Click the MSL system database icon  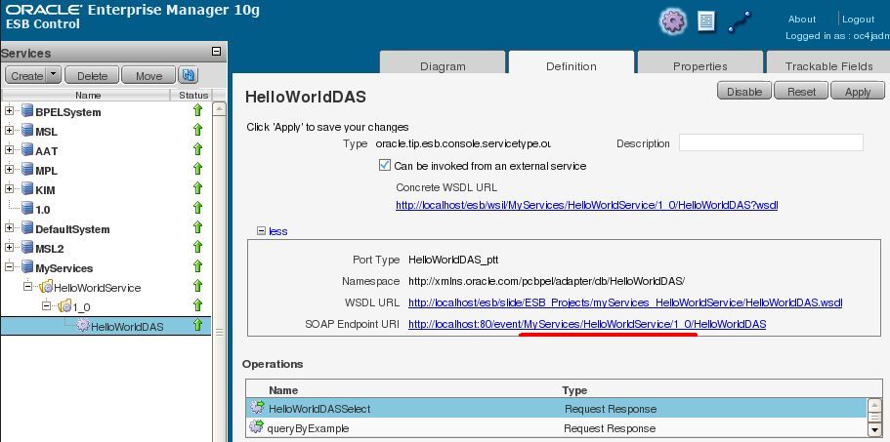[x=26, y=131]
